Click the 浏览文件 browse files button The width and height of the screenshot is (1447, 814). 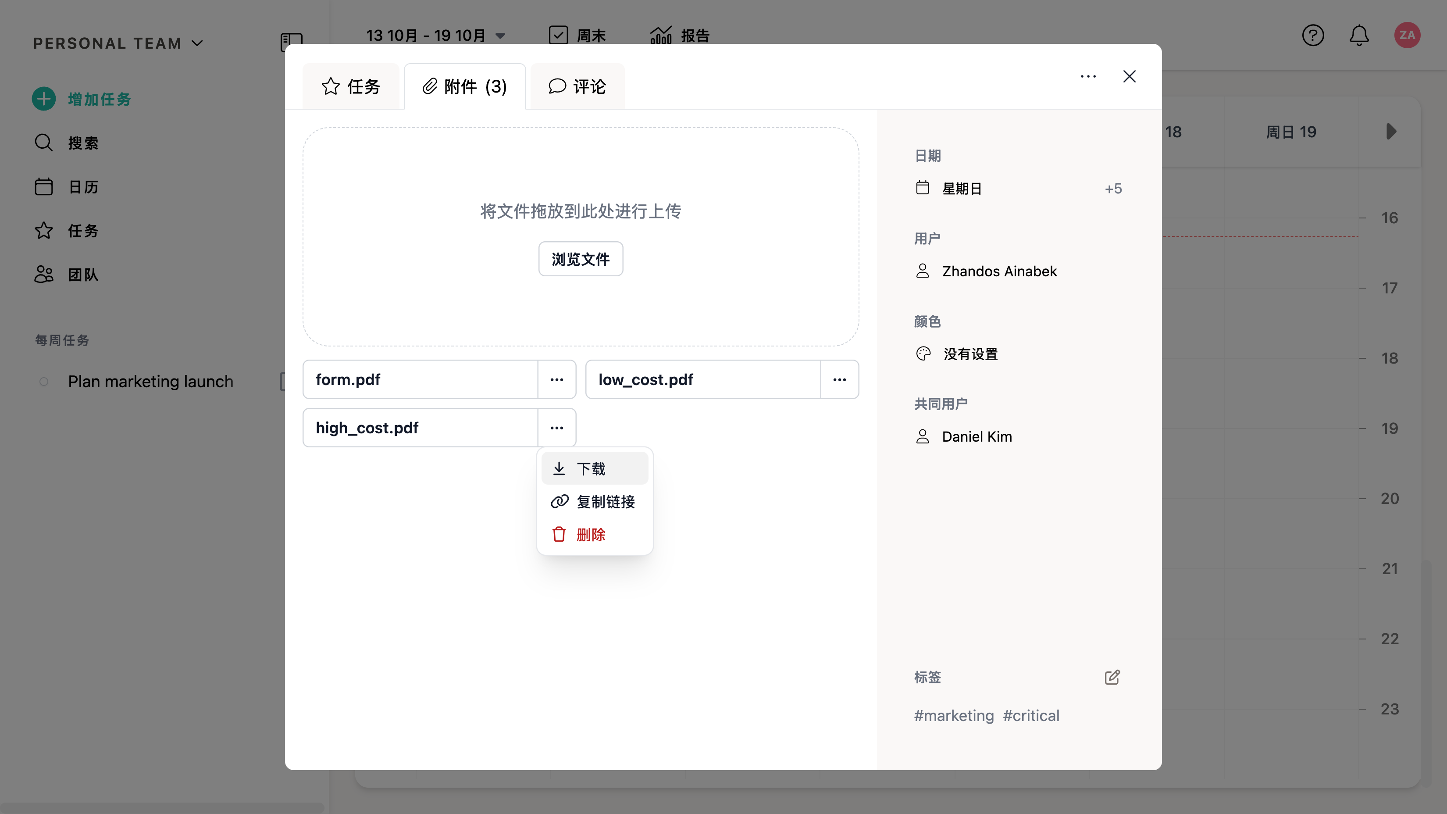[x=580, y=259]
